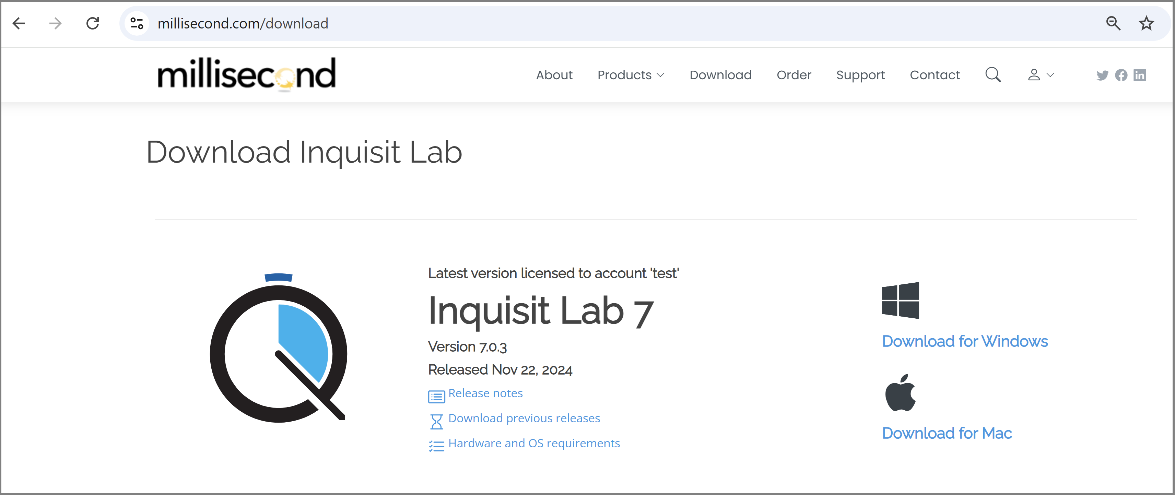Image resolution: width=1175 pixels, height=495 pixels.
Task: Click the zoom magnifier icon in address bar
Action: click(1114, 23)
